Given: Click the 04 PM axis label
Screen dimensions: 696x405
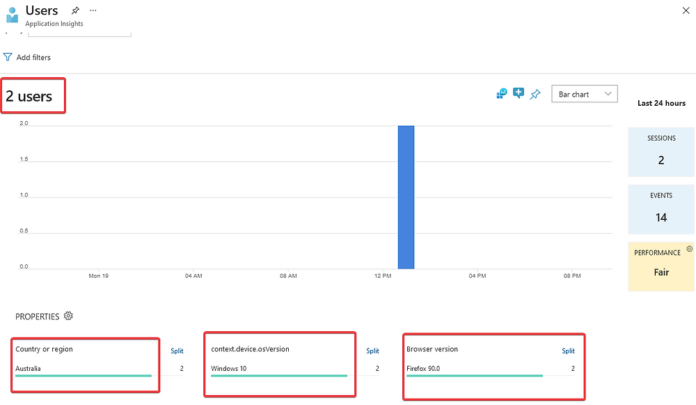Looking at the screenshot, I should pyautogui.click(x=477, y=276).
